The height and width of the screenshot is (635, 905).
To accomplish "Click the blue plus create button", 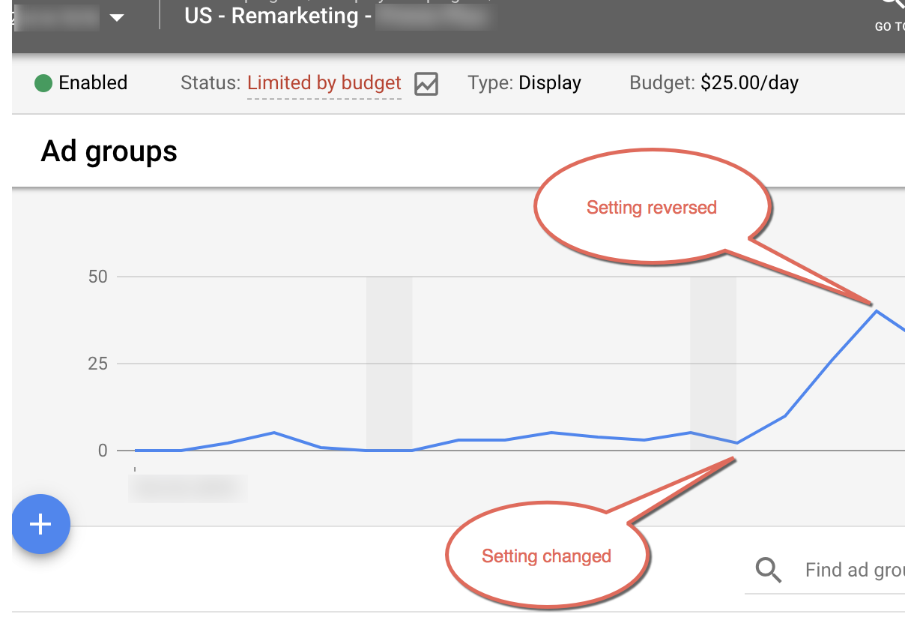I will pos(40,524).
